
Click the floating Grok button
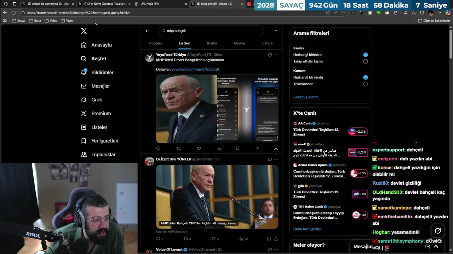438,231
